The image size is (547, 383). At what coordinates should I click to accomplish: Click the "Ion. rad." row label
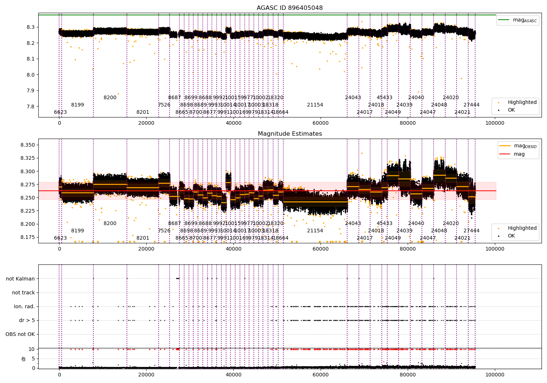24,306
